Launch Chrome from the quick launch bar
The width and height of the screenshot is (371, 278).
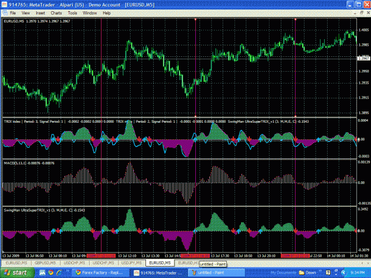(x=51, y=273)
